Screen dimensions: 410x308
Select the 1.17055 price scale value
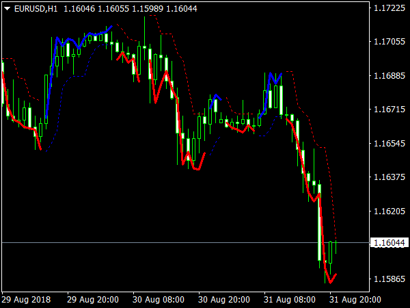point(389,41)
